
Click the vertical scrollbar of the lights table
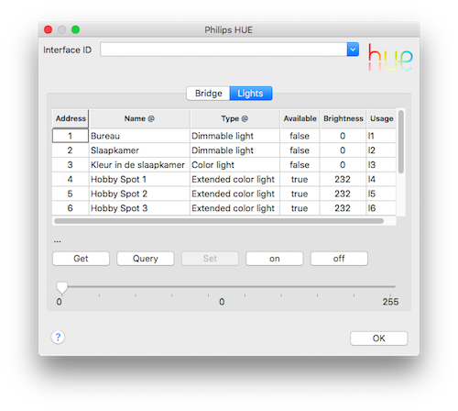coord(401,142)
